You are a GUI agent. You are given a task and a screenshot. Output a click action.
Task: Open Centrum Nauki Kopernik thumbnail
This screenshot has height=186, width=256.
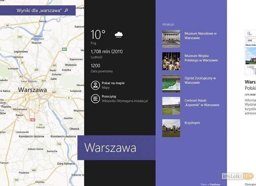pyautogui.click(x=171, y=106)
